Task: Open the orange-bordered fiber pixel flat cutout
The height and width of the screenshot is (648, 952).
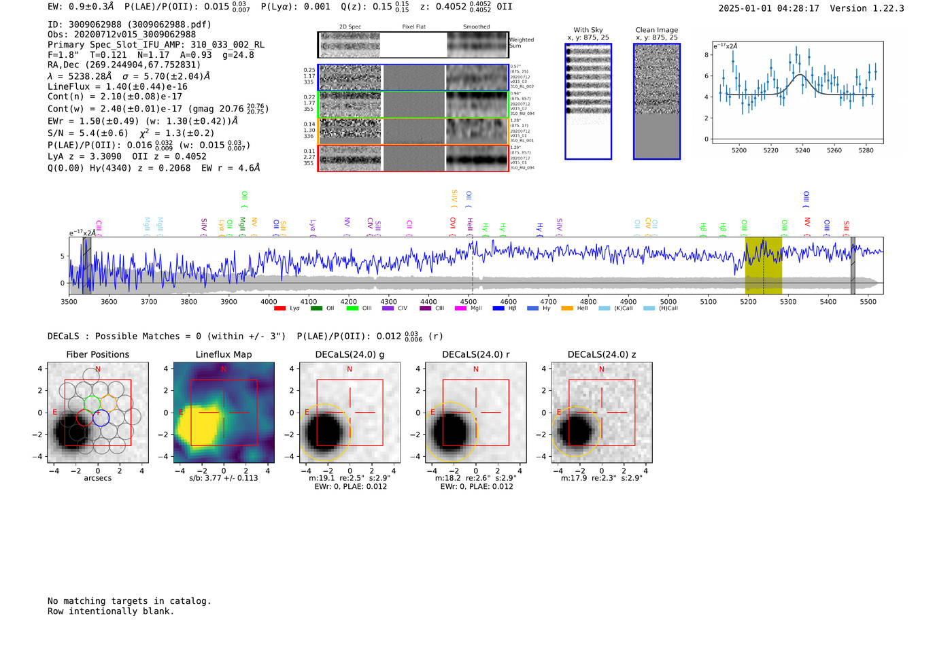Action: [x=413, y=131]
